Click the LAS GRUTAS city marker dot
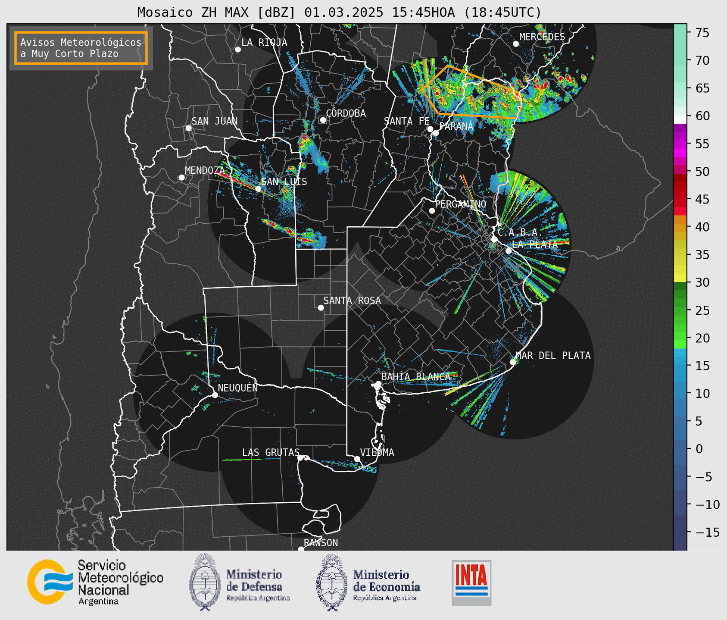 coord(300,457)
